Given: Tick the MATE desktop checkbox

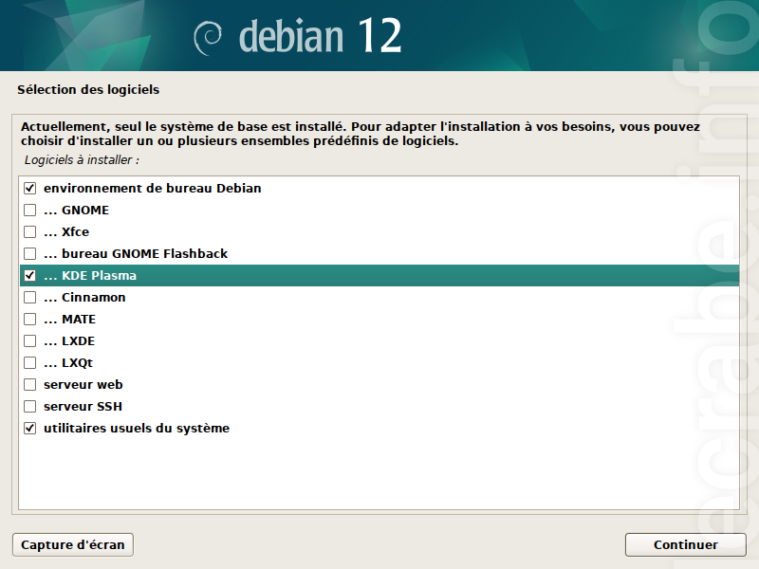Looking at the screenshot, I should pyautogui.click(x=30, y=319).
